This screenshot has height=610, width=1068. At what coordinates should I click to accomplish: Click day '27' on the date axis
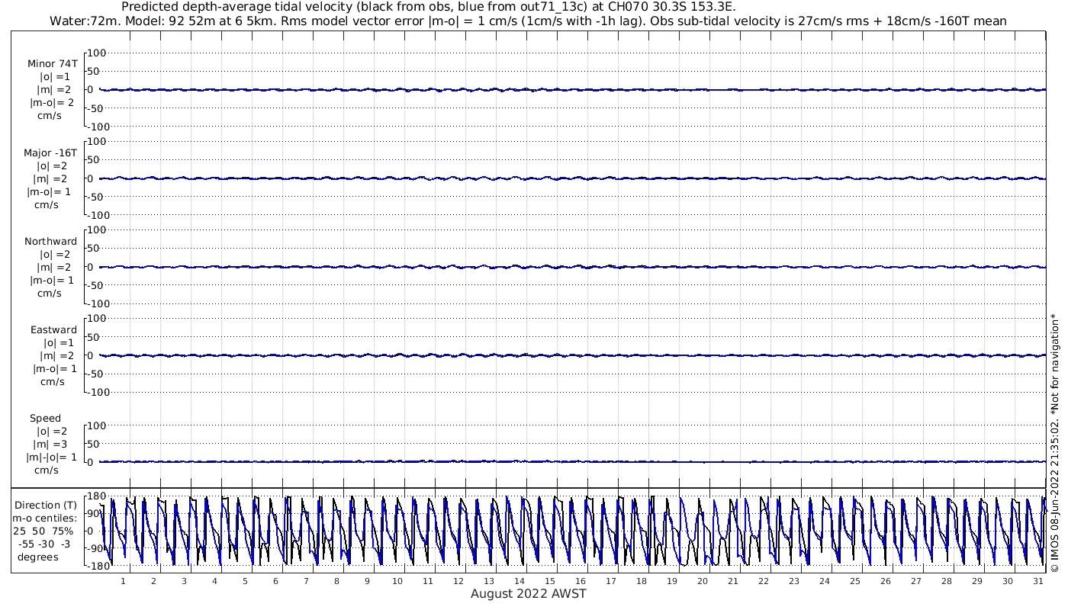pyautogui.click(x=916, y=581)
